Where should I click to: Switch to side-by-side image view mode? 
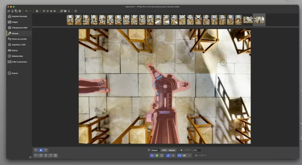coord(184,156)
